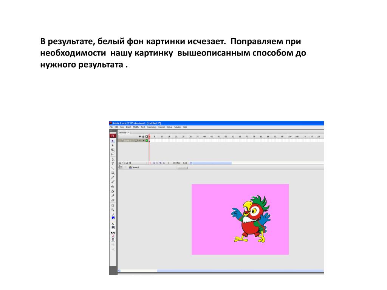This screenshot has height=290, width=387.
Task: Toggle Edit Multiple Frames button
Action: pyautogui.click(x=160, y=163)
